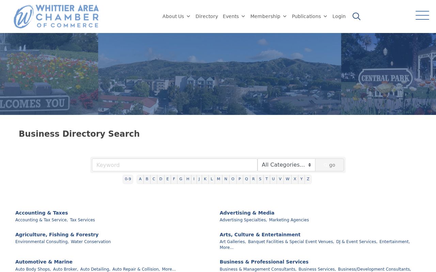Image resolution: width=436 pixels, height=272 pixels.
Task: Open Agriculture, Fishing & Forestry category
Action: (x=57, y=235)
